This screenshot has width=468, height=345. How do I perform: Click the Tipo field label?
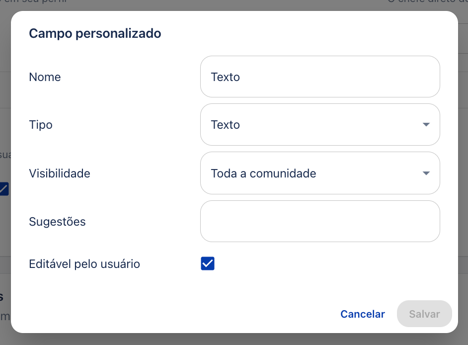click(41, 125)
